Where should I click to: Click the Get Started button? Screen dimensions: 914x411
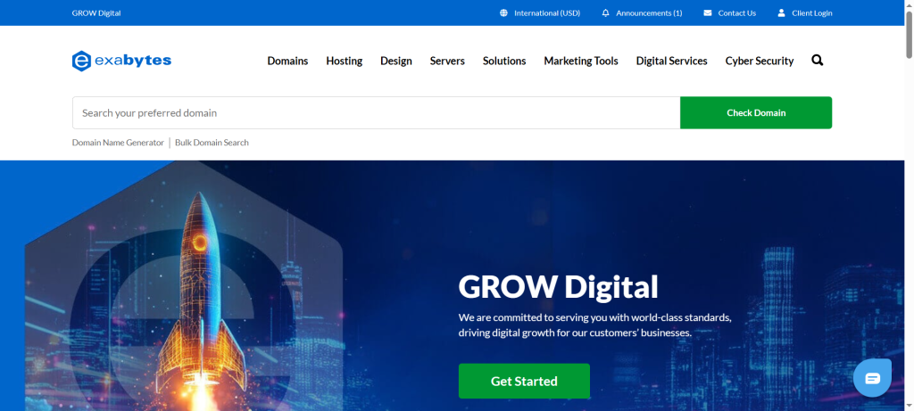point(524,381)
